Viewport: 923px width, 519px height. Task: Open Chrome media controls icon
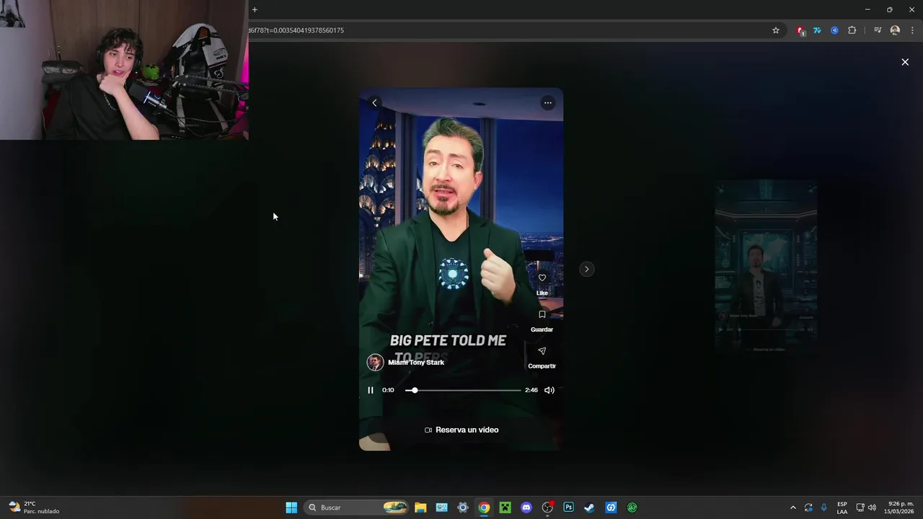click(x=878, y=30)
